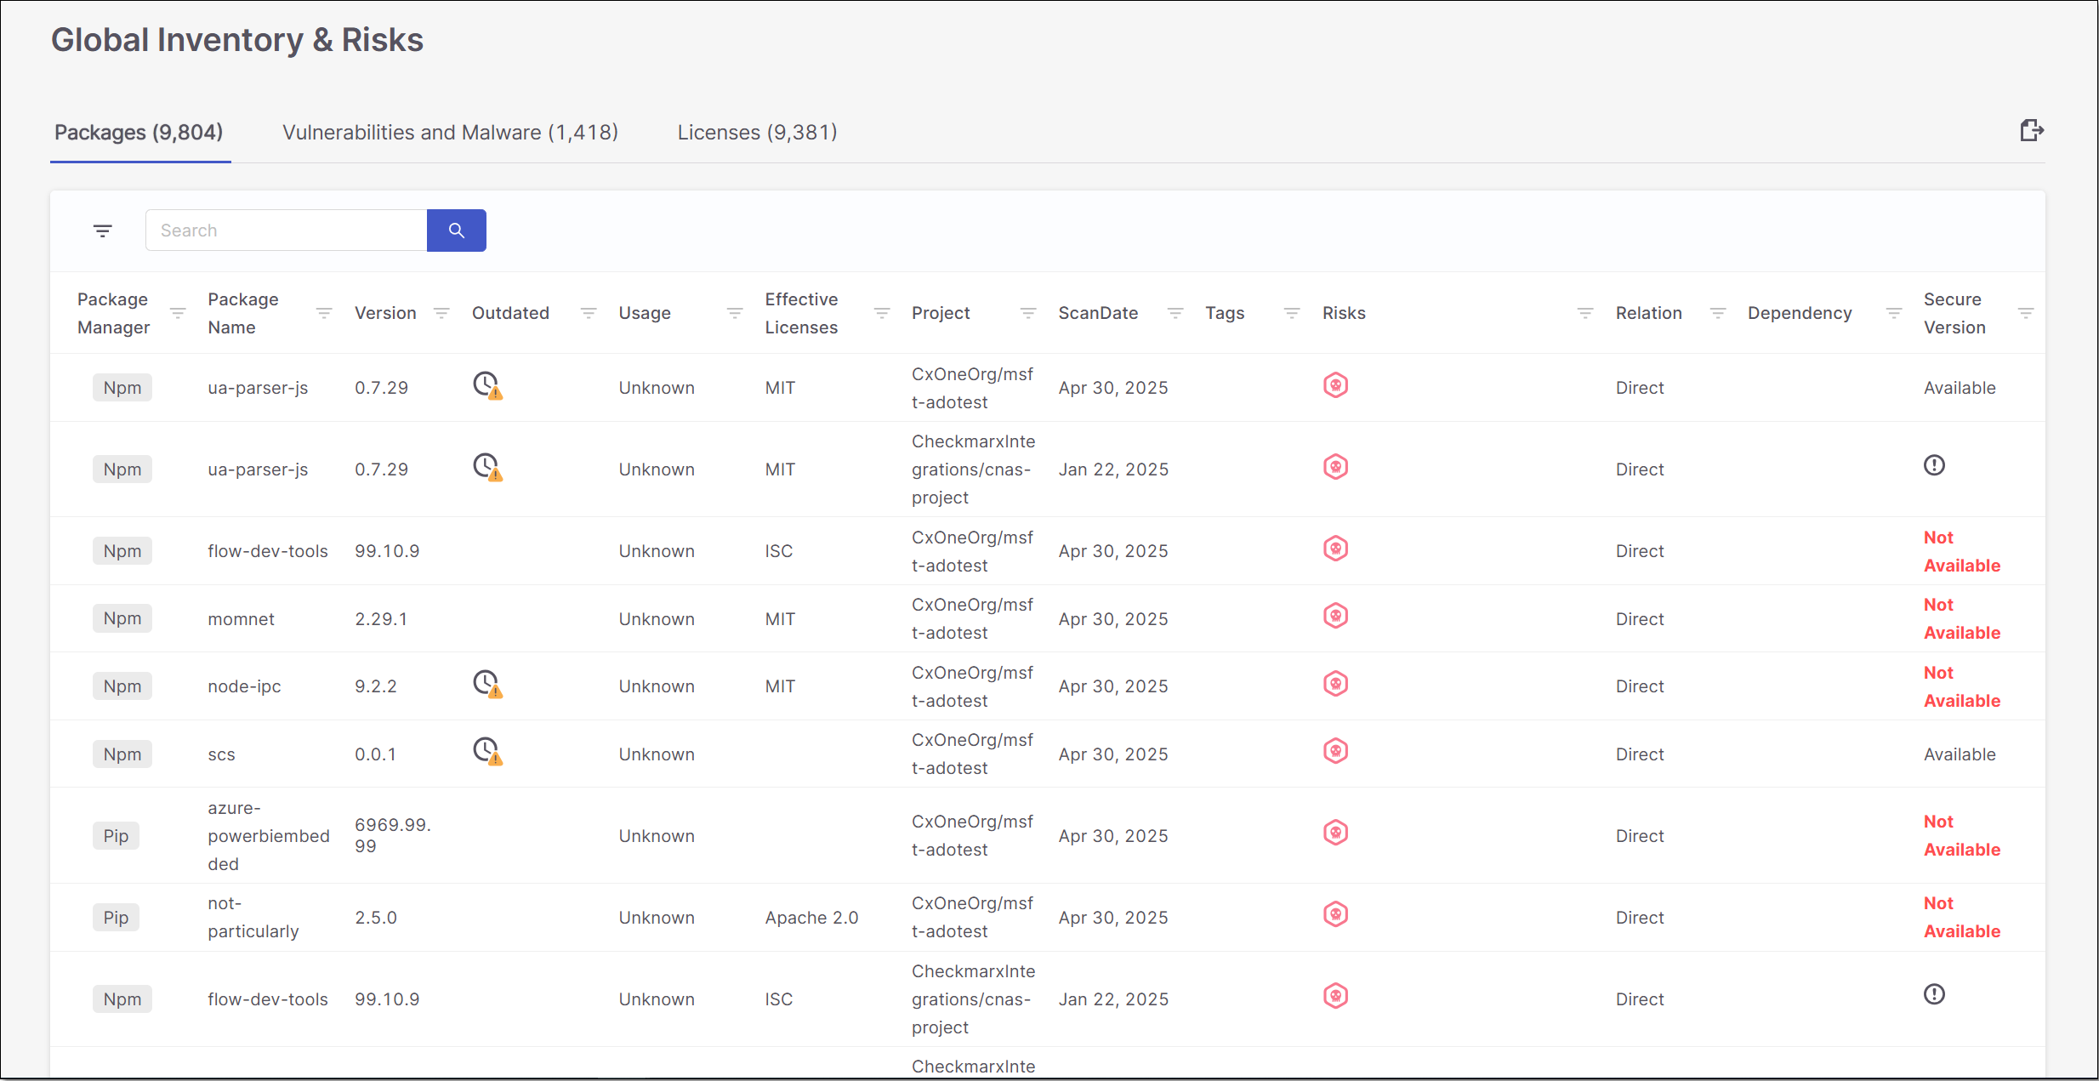
Task: Click malware risk icon in flow-dev-tools Apr 30 row
Action: (1335, 549)
